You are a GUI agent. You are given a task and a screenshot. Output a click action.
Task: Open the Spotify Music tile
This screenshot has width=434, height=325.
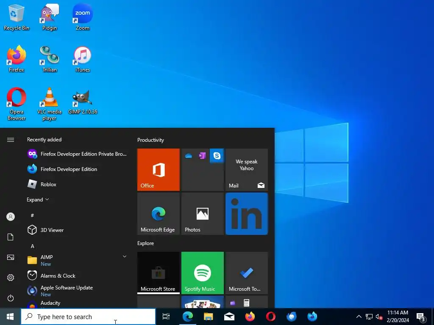(202, 273)
